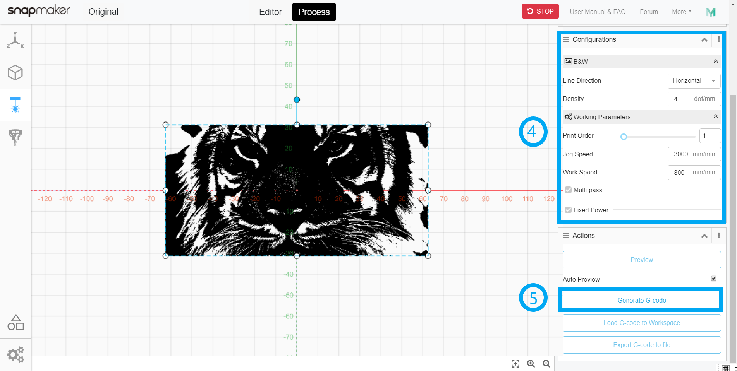737x371 pixels.
Task: Enable the Fixed Power checkbox
Action: coord(568,210)
